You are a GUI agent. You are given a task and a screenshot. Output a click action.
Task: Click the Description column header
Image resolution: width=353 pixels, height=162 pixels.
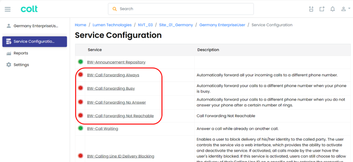(208, 50)
